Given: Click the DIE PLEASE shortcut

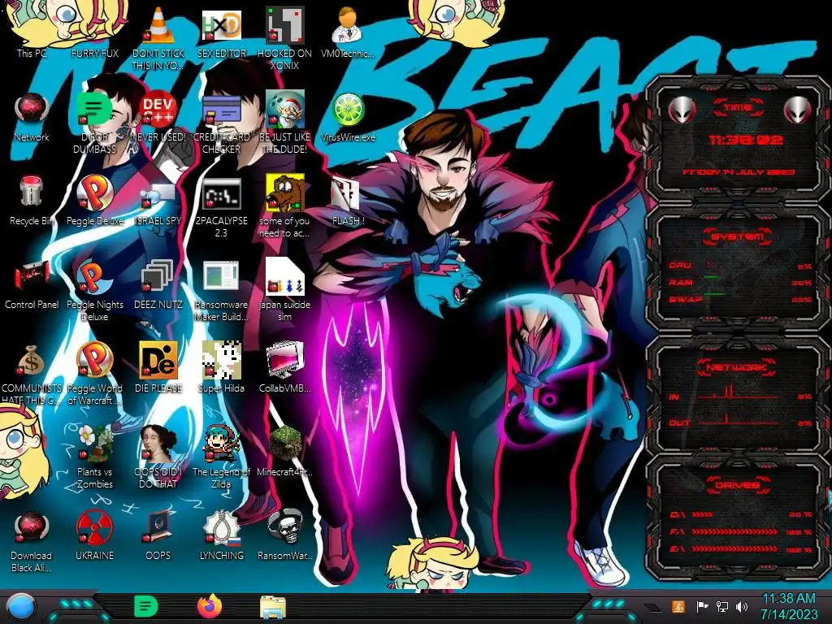Looking at the screenshot, I should [158, 367].
